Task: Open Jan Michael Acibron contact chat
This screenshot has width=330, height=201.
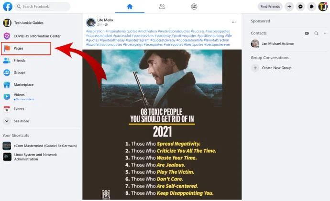Action: tap(278, 44)
